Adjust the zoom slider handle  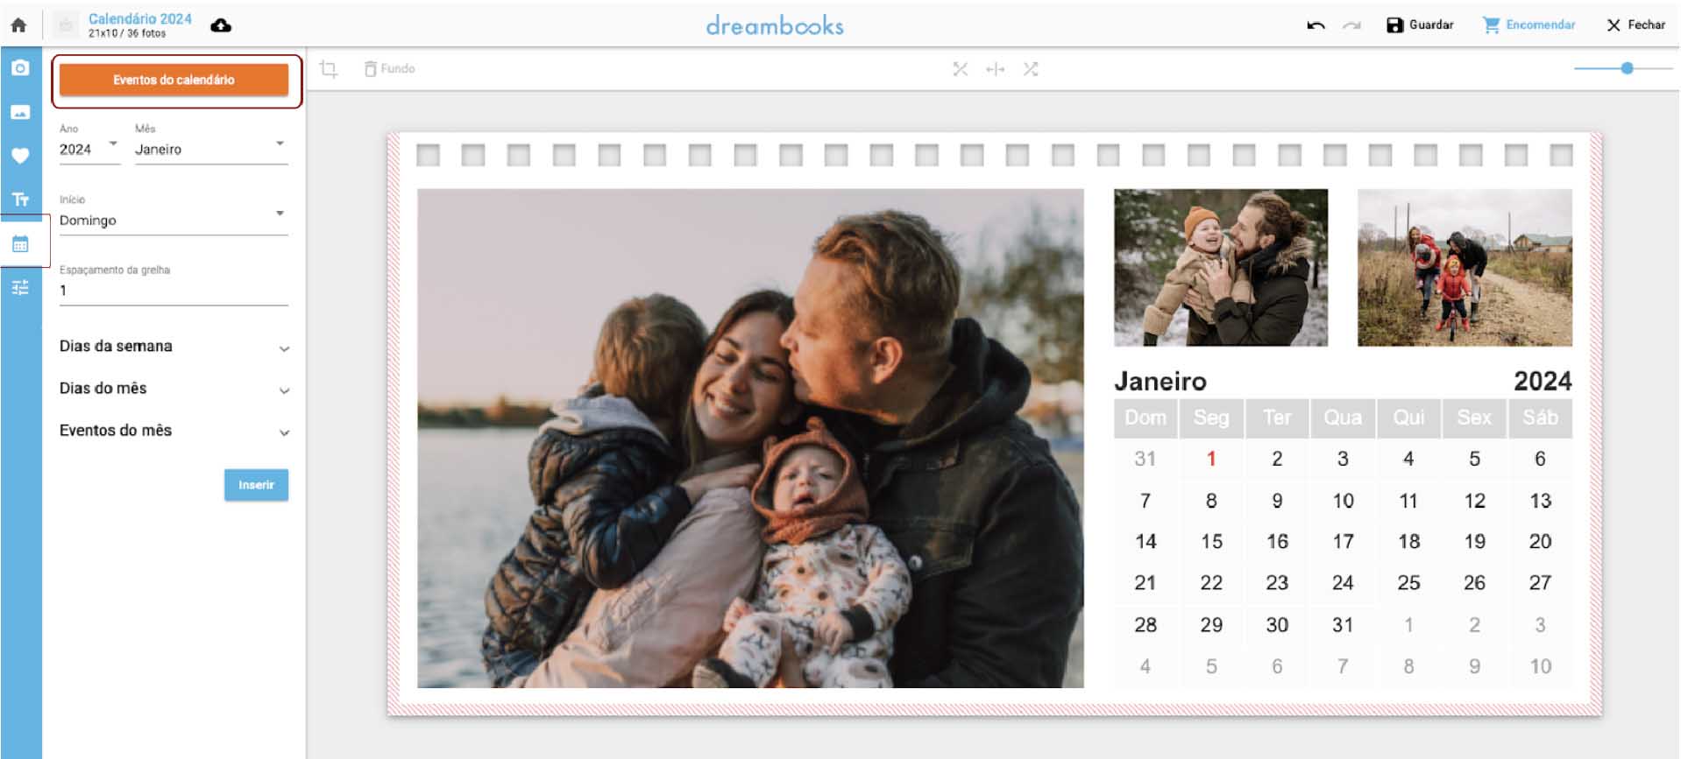(x=1627, y=68)
